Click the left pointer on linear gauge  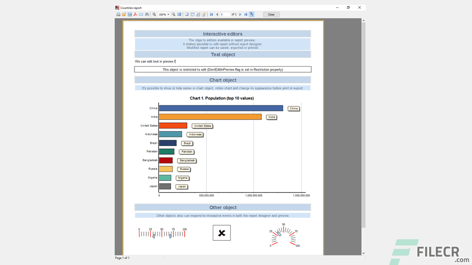153,236
